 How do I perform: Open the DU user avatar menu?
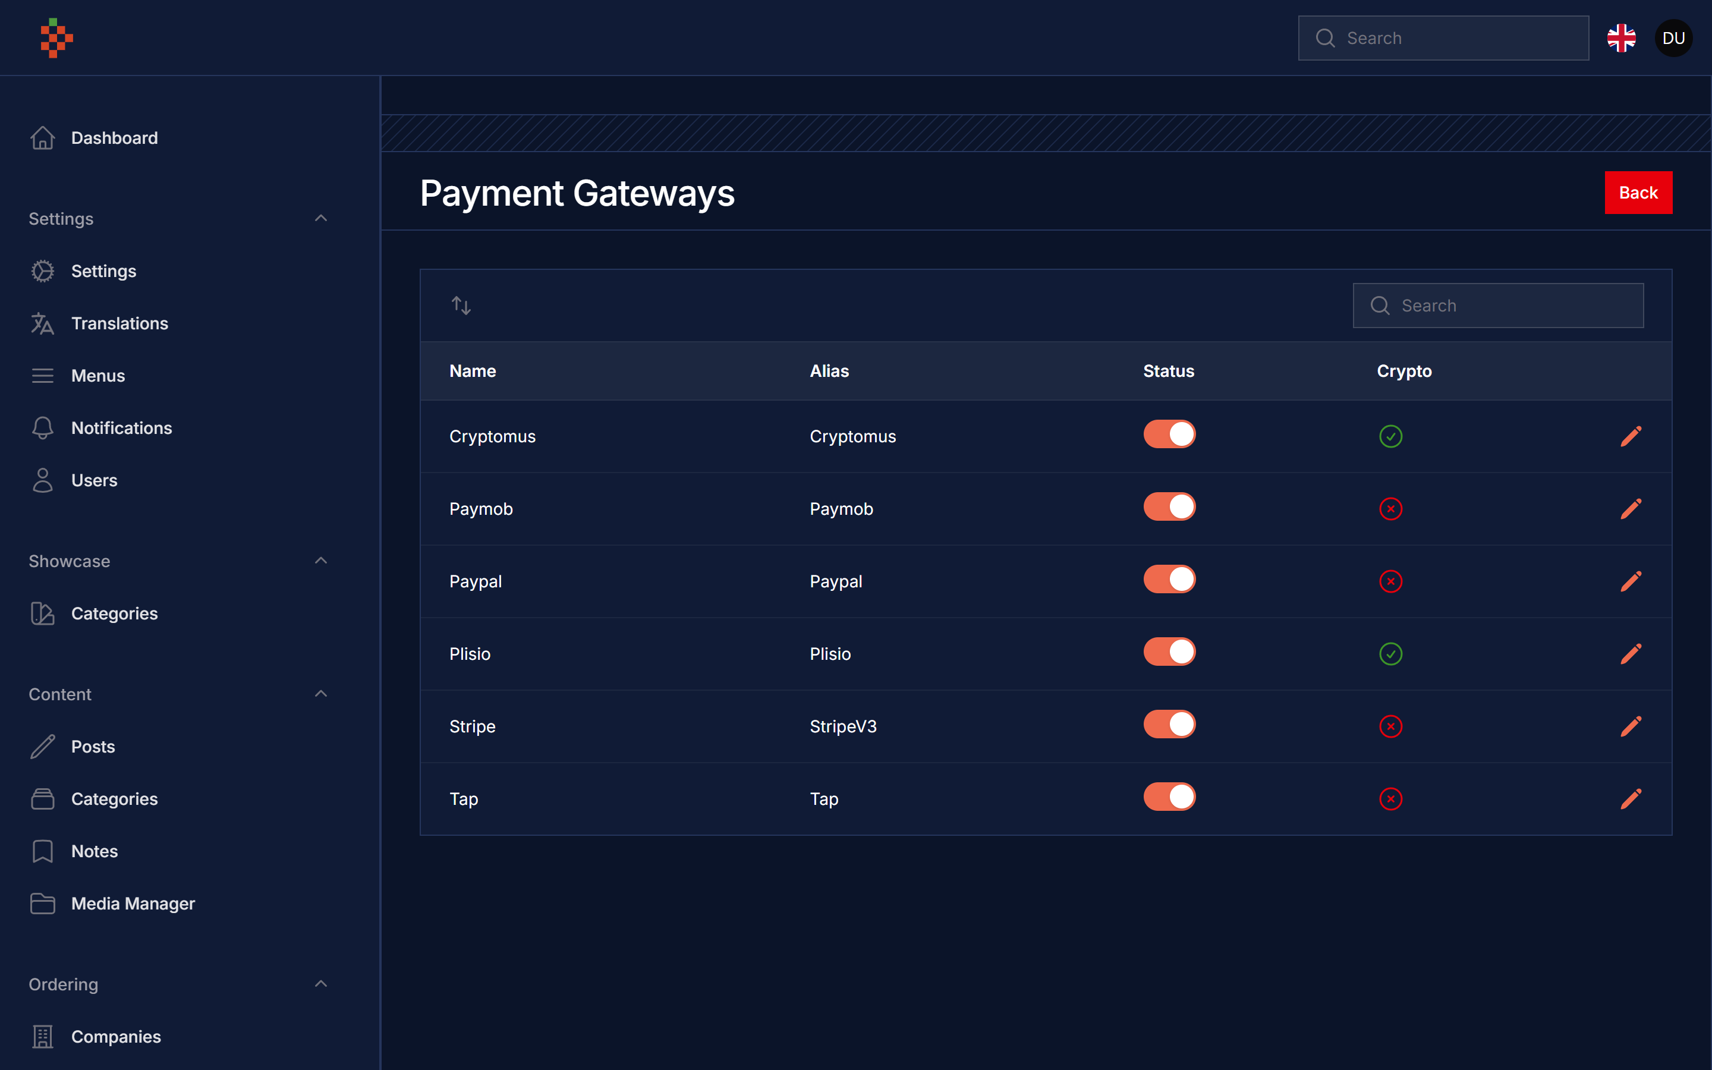1673,38
